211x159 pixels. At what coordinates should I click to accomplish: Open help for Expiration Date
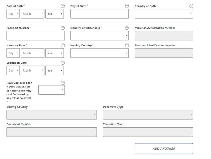pos(63,63)
